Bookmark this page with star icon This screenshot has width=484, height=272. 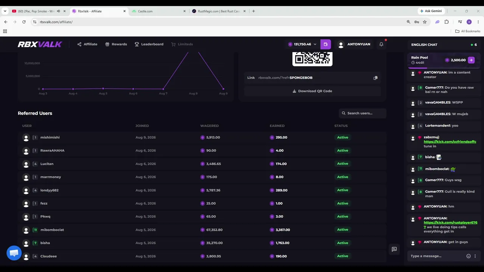tap(425, 22)
